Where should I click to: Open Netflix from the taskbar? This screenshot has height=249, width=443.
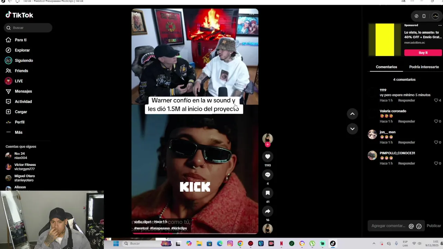[x=281, y=243]
